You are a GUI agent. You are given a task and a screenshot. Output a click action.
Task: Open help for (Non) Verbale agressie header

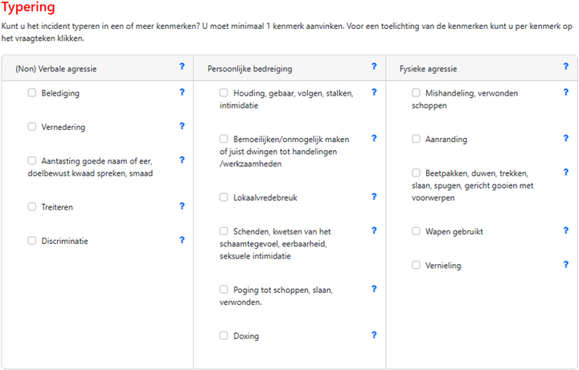point(182,67)
